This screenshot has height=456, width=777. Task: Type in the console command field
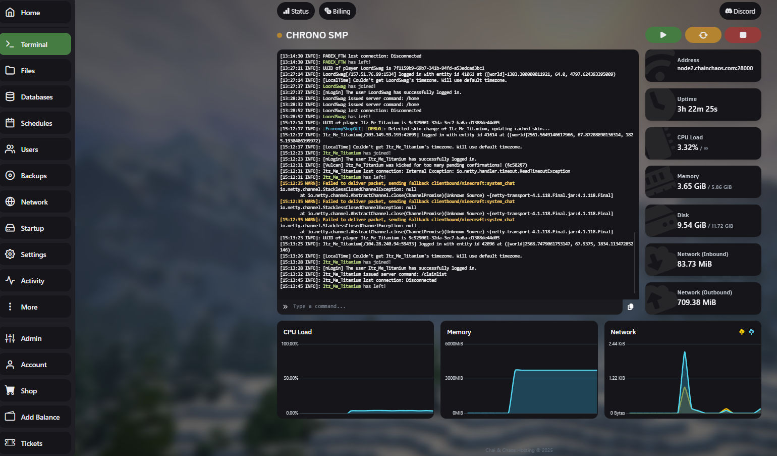(454, 307)
